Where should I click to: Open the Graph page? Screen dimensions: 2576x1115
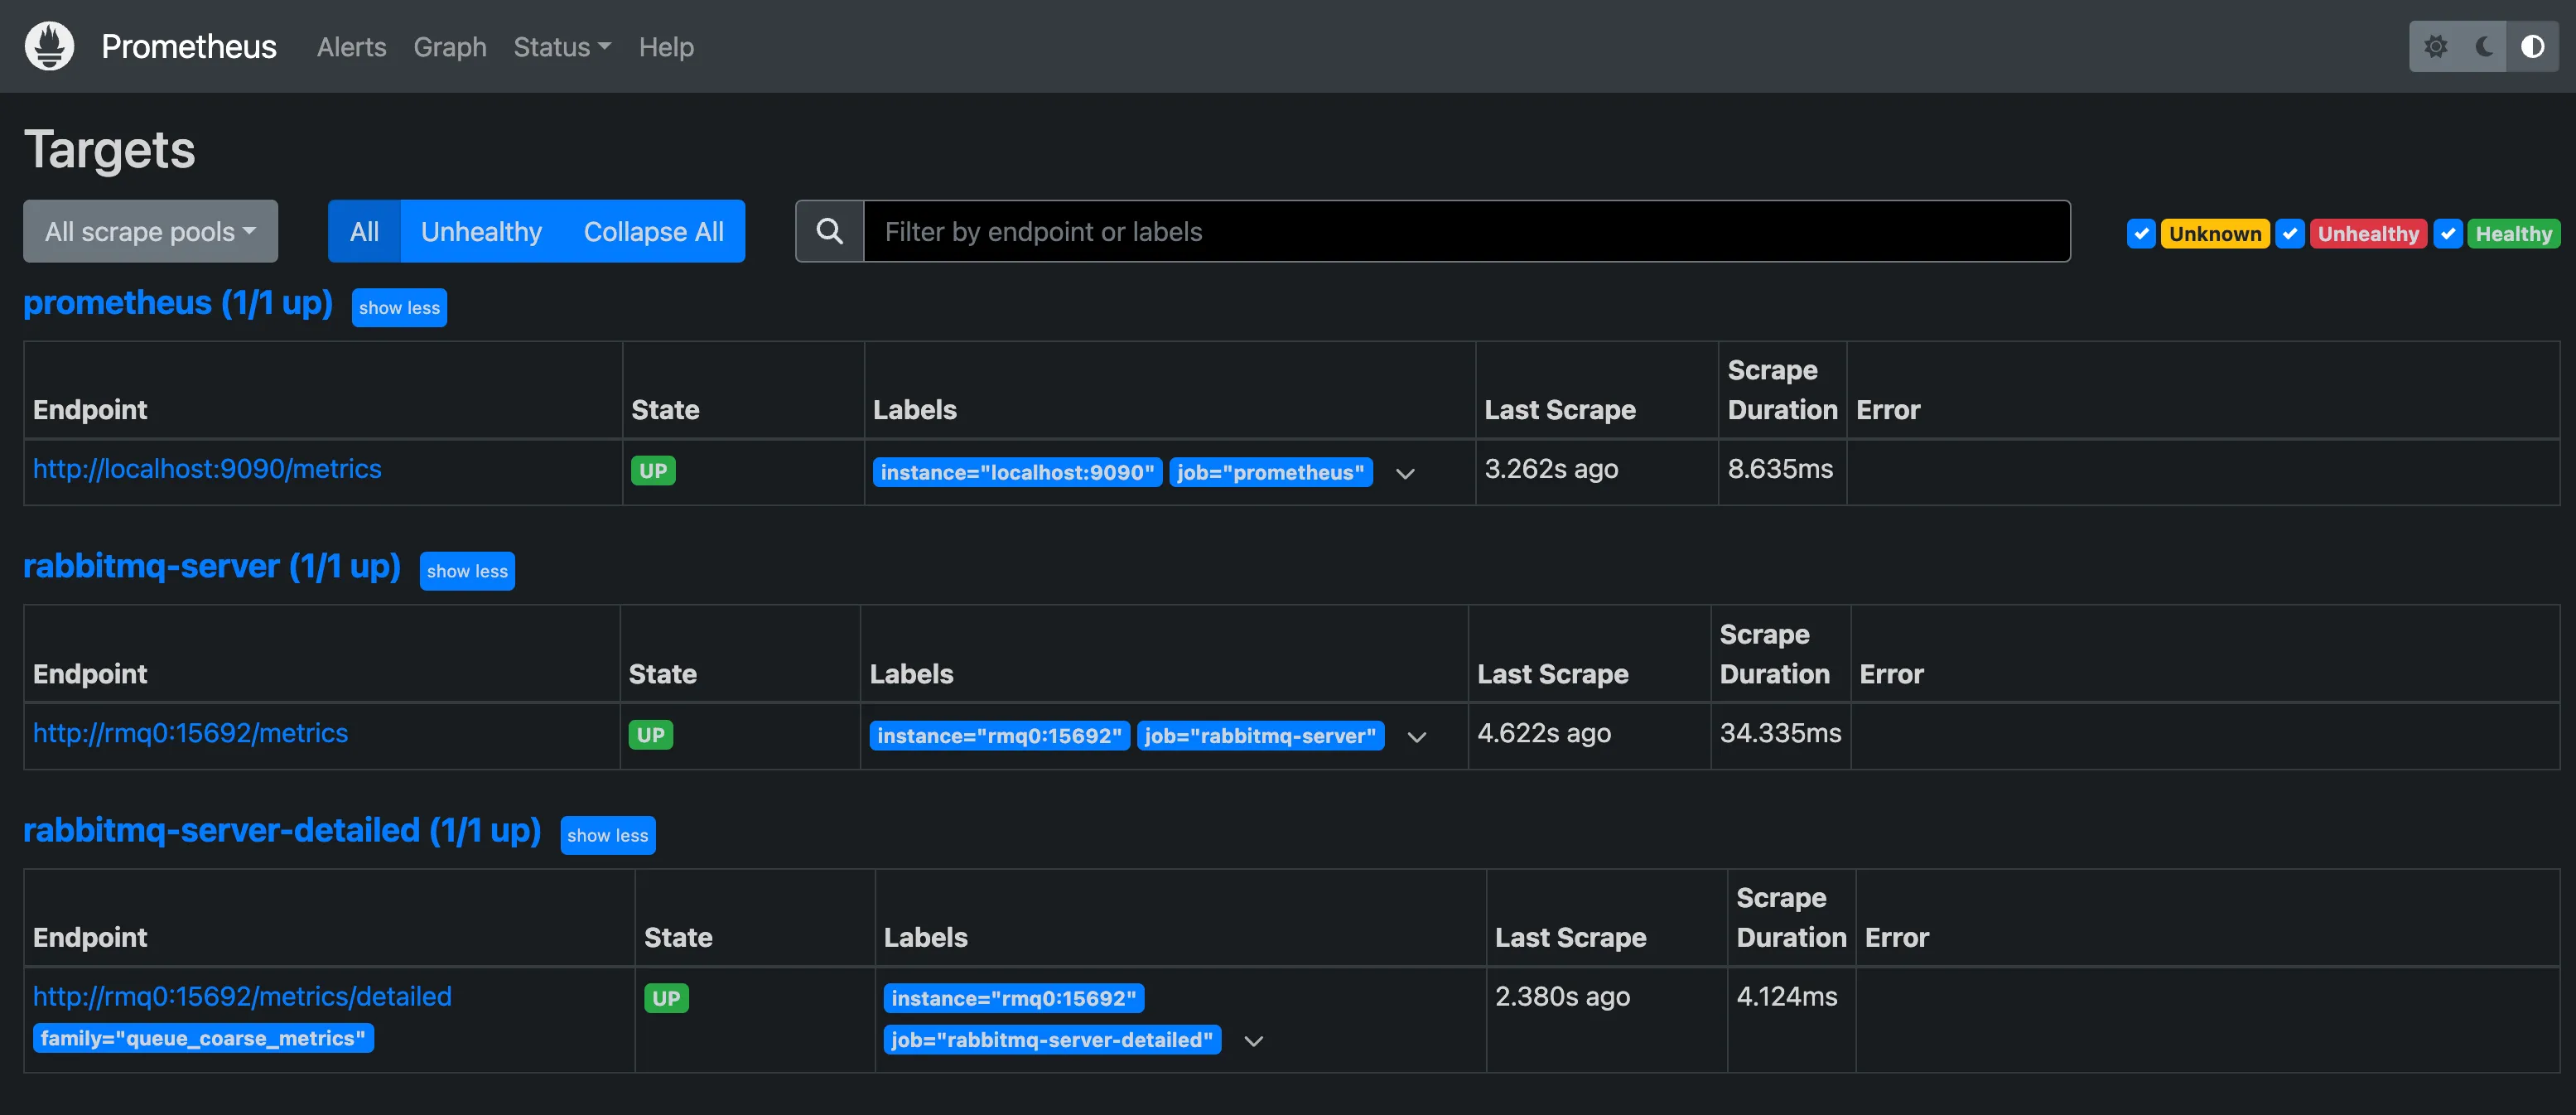coord(450,47)
